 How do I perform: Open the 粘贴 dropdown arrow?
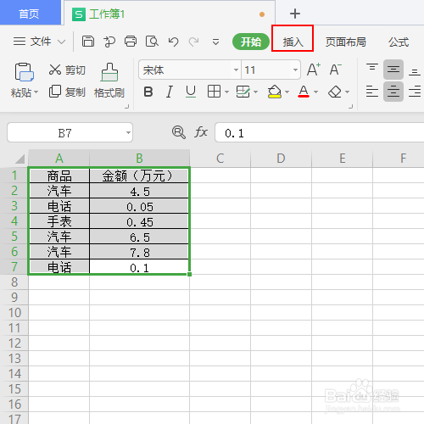(36, 92)
